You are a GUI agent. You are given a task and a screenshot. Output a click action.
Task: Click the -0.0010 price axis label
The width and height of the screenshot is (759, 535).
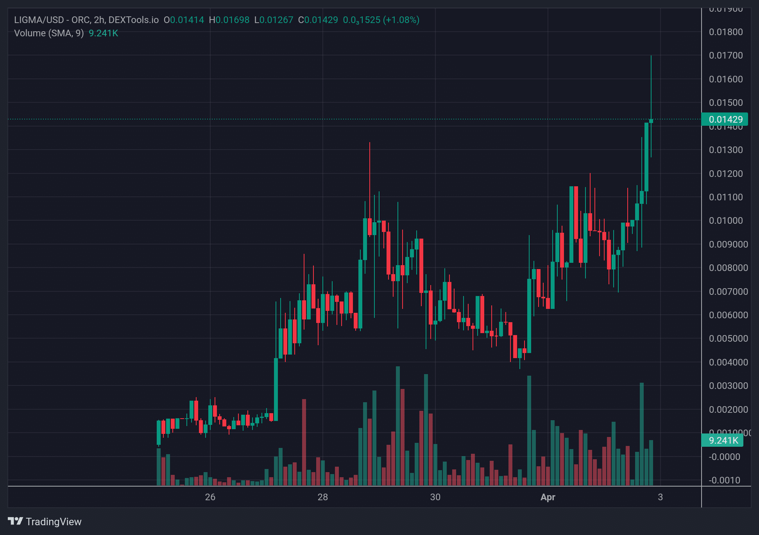coord(724,480)
